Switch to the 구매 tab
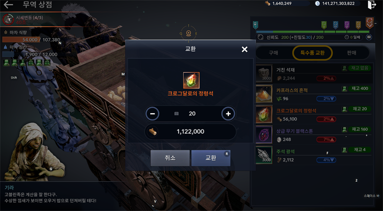 point(273,53)
